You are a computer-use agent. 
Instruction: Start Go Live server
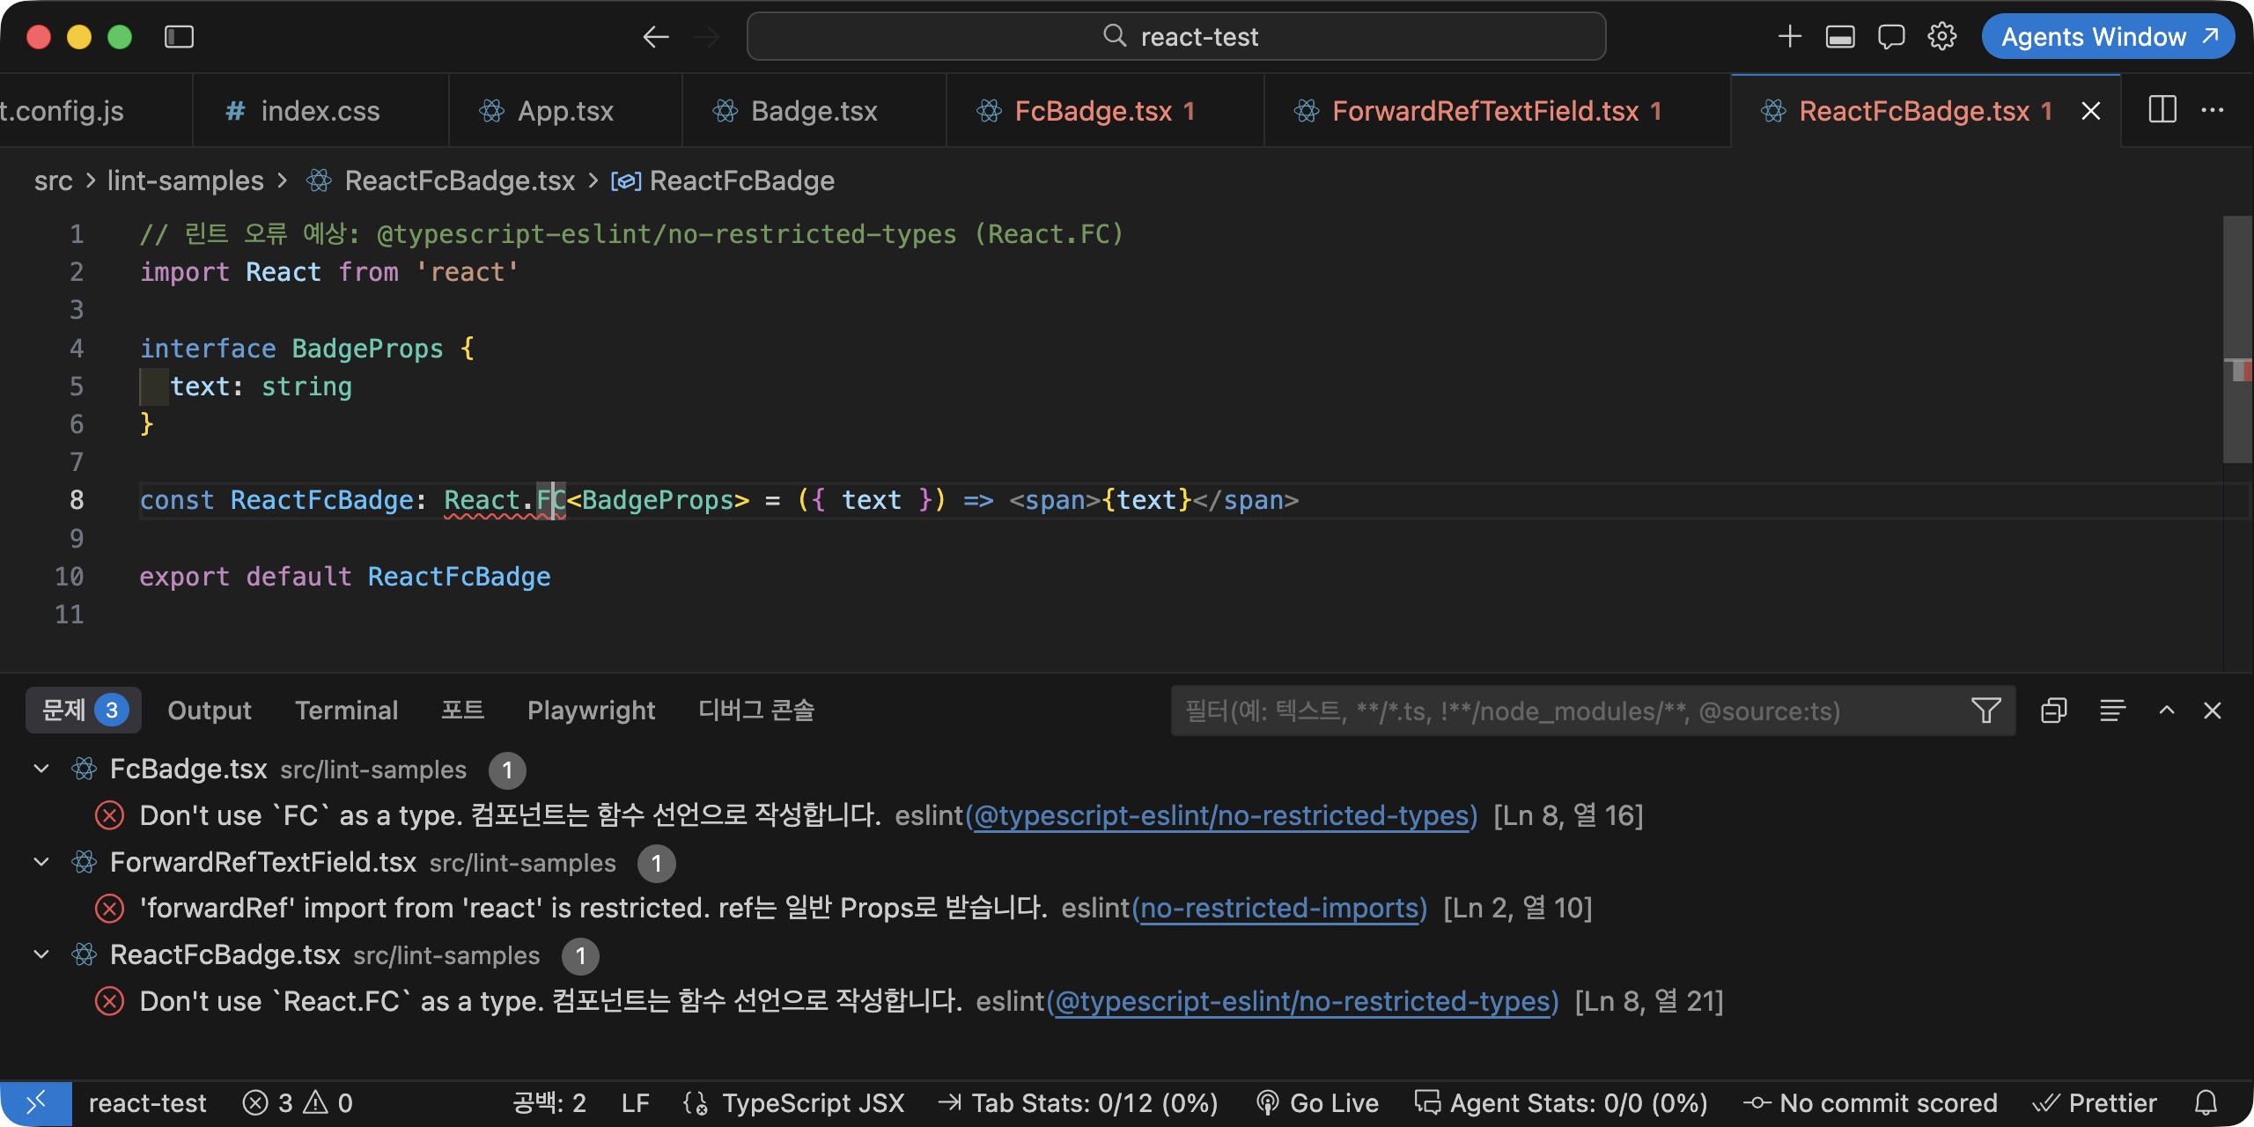pyautogui.click(x=1317, y=1103)
